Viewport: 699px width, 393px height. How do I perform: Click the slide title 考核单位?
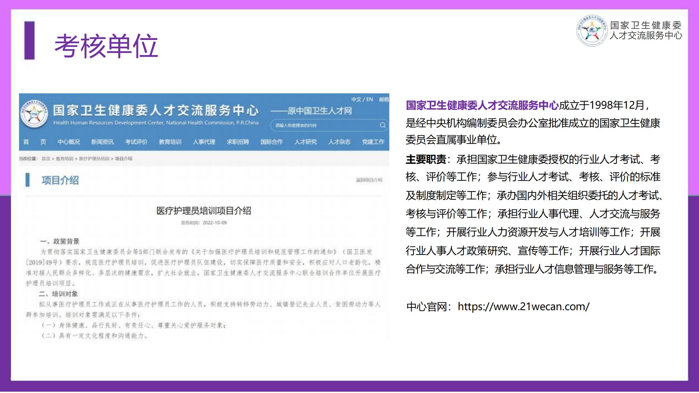pyautogui.click(x=106, y=46)
